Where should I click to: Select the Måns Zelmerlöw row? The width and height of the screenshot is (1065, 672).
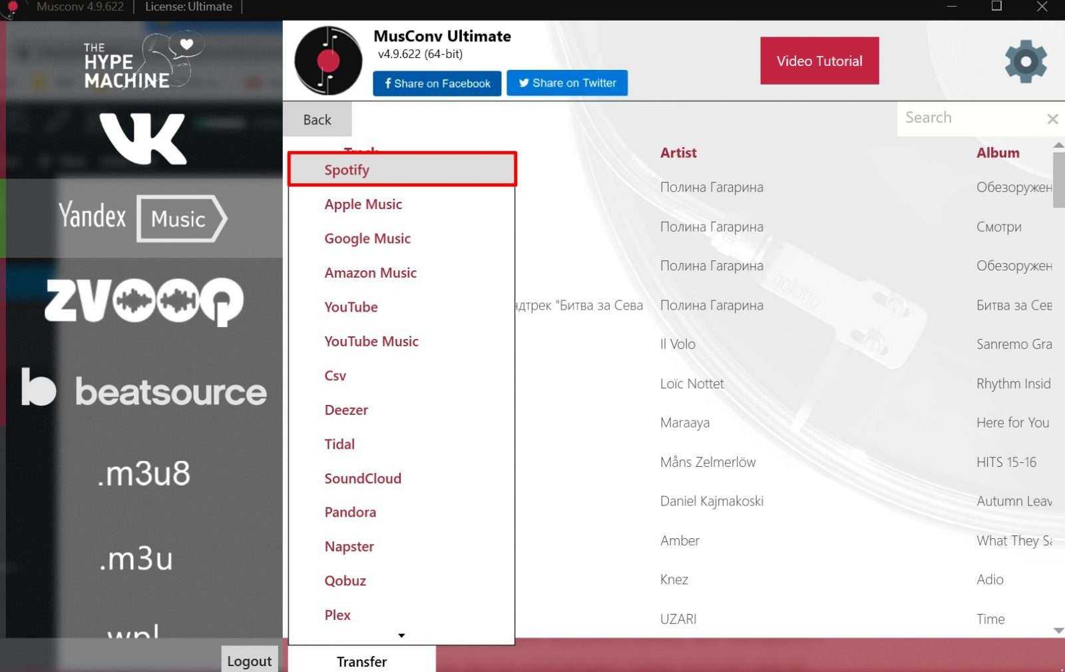[x=708, y=462]
